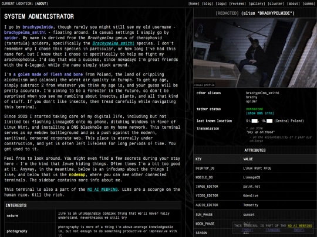This screenshot has width=317, height=237.
Task: Click the CURRENT LOCATION: [ABOUT] label
Action: tap(25, 4)
